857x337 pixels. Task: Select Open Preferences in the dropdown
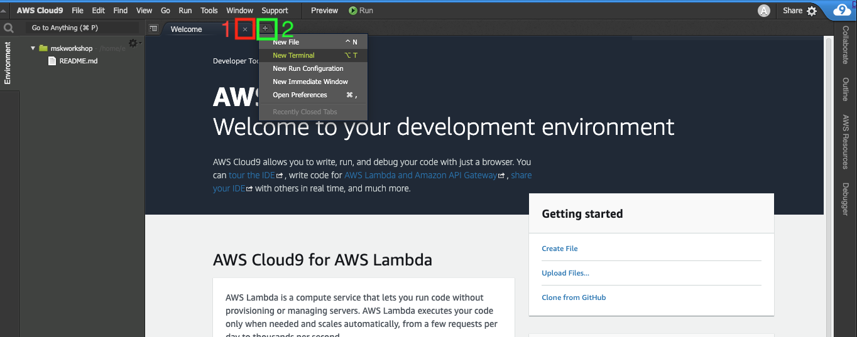tap(313, 95)
